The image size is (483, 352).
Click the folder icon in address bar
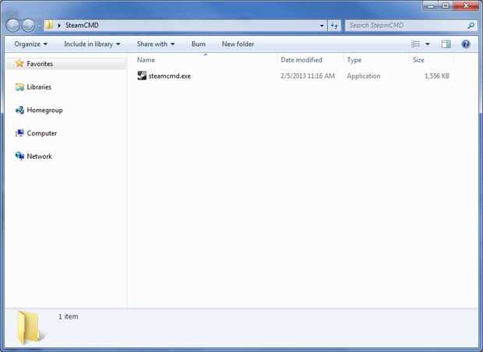click(49, 25)
